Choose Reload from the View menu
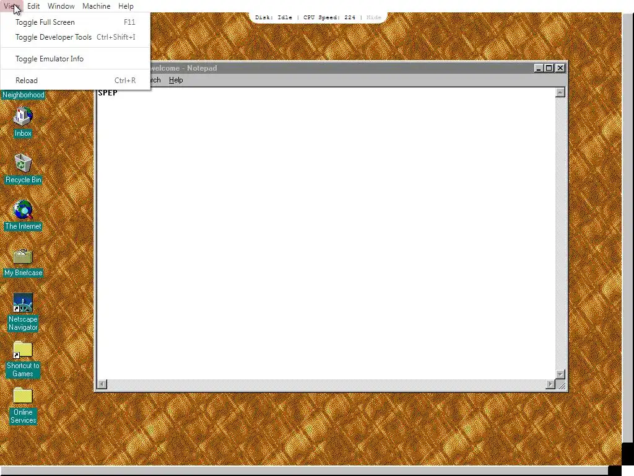This screenshot has width=634, height=476. click(75, 81)
